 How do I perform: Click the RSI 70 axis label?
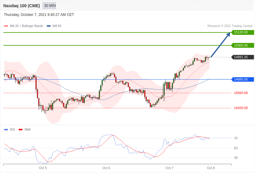[x=236, y=138]
